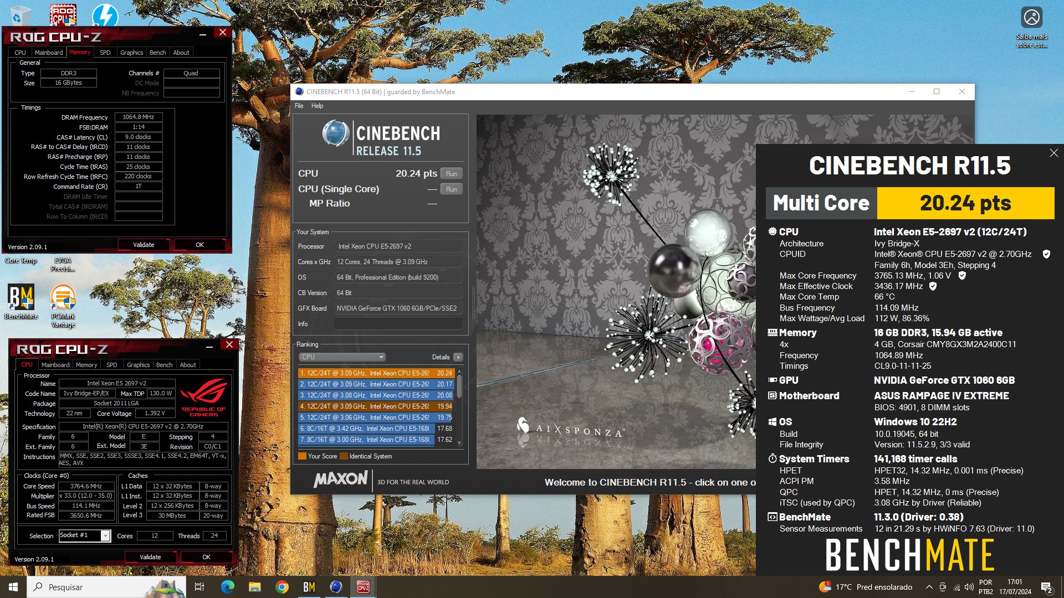Click the orange 'Your Score' legend swatch
The width and height of the screenshot is (1064, 598).
click(x=302, y=456)
